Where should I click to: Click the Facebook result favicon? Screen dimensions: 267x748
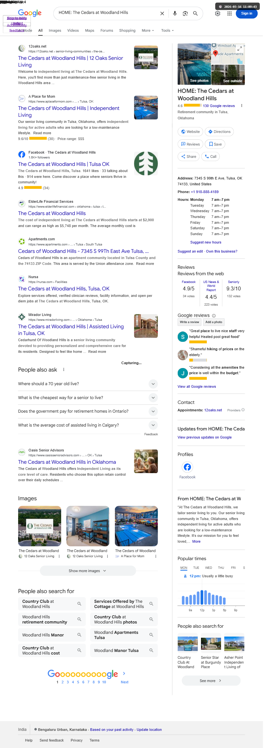[22, 155]
